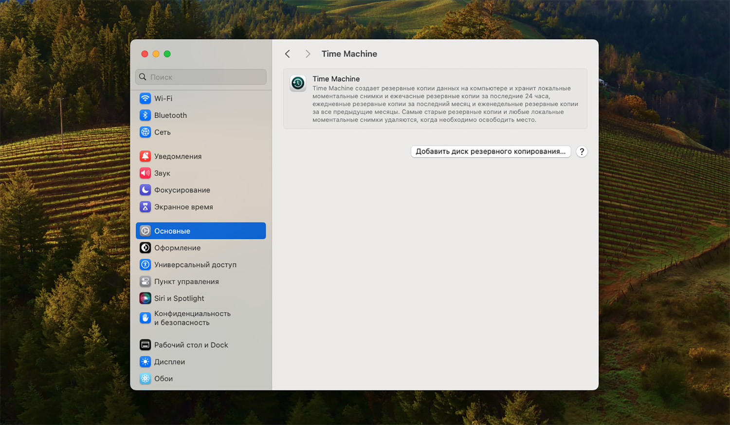Open Рабочий стол и Dock label
Screen dimensions: 730x425
click(x=191, y=345)
